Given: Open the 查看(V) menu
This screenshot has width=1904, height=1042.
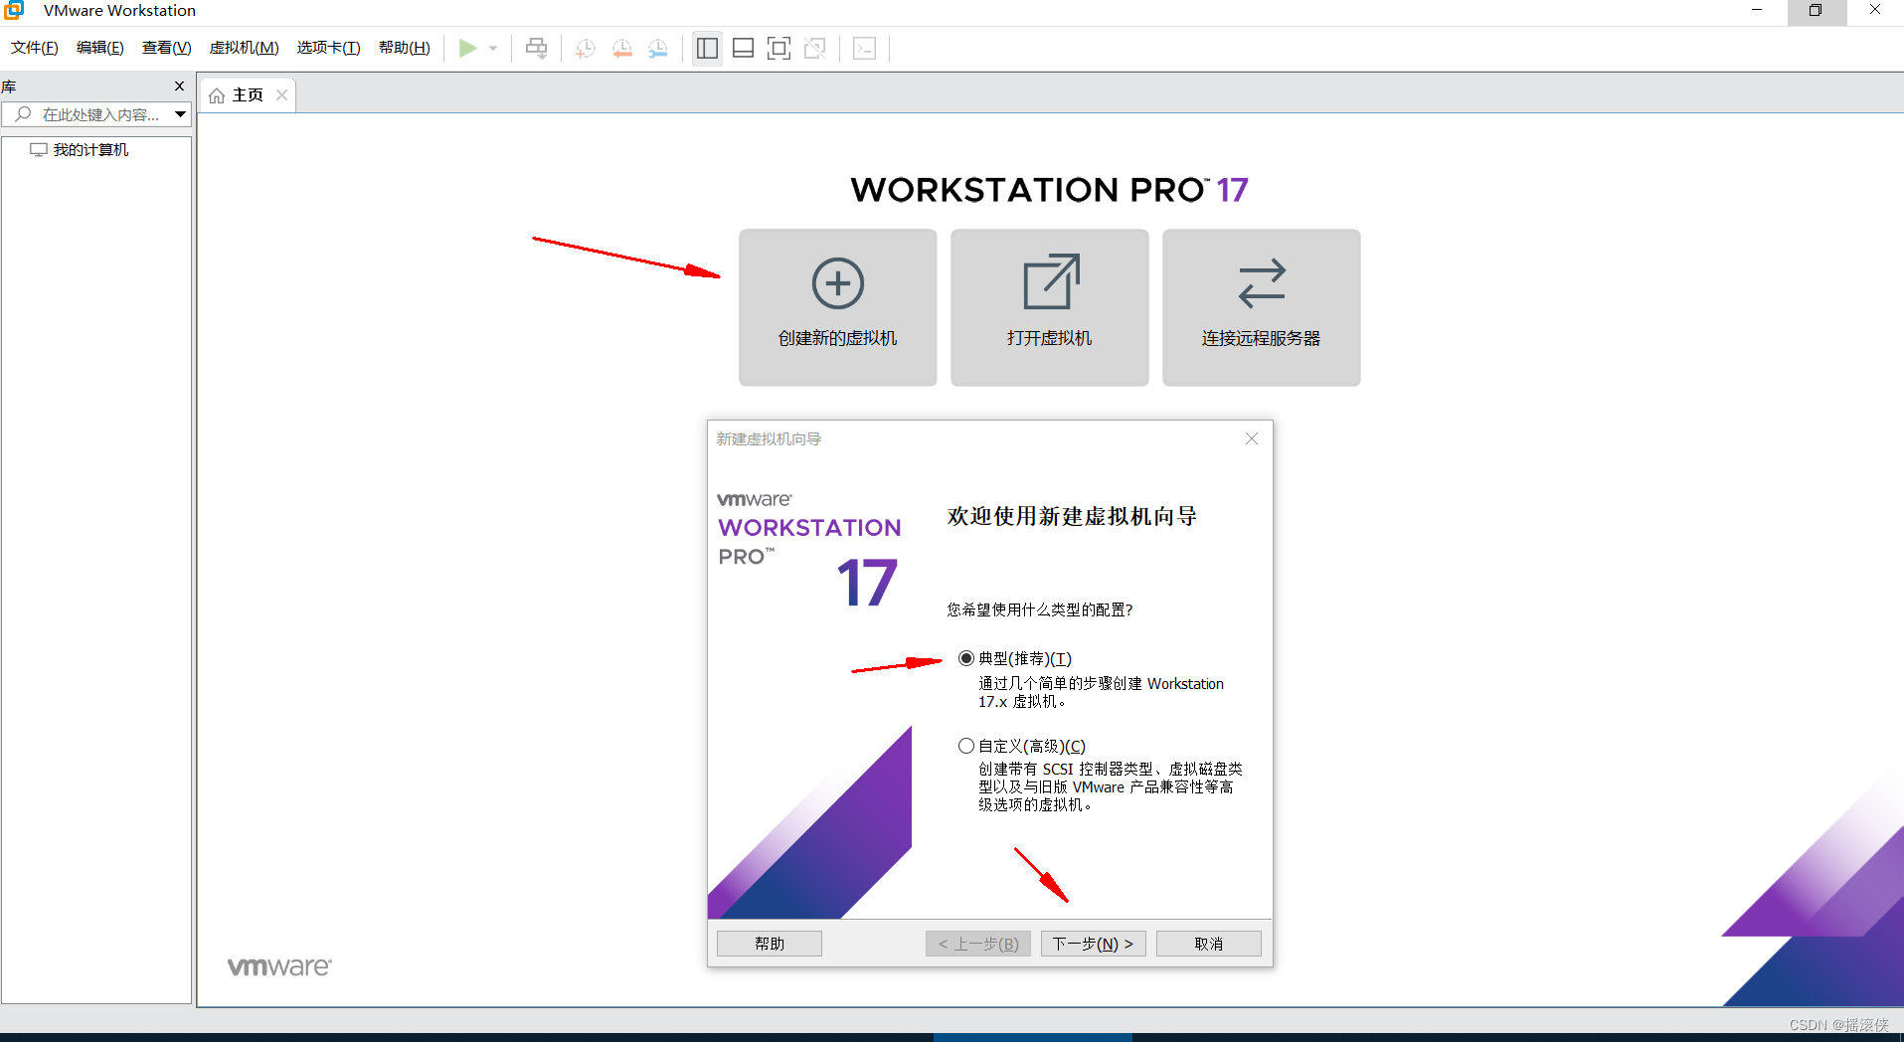Looking at the screenshot, I should (166, 48).
